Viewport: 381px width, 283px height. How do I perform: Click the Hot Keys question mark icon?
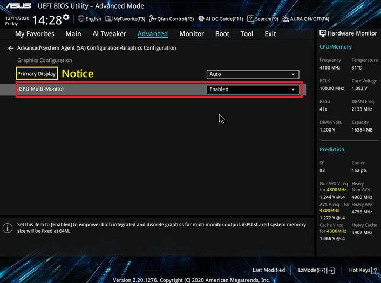coord(375,270)
